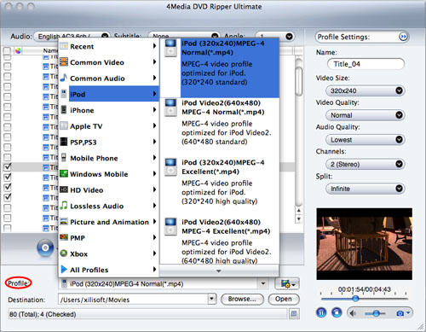The height and width of the screenshot is (332, 426).
Task: Click the Browse... button
Action: click(x=242, y=299)
